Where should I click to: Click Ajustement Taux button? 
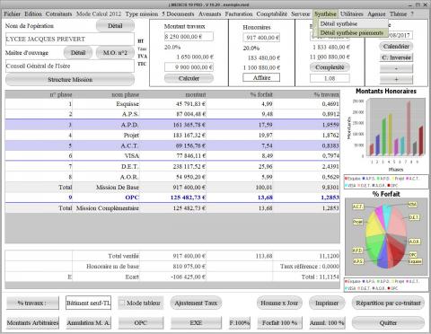point(196,303)
